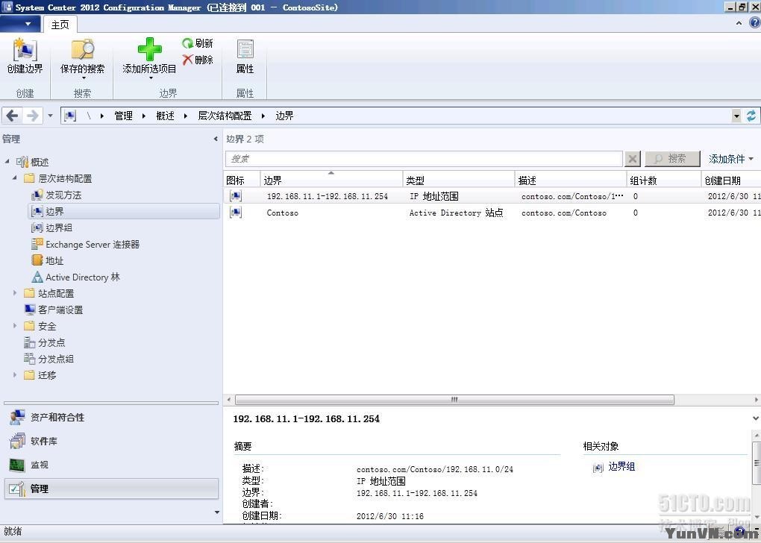Click the icon of the Contoso row
This screenshot has width=761, height=543.
[236, 213]
